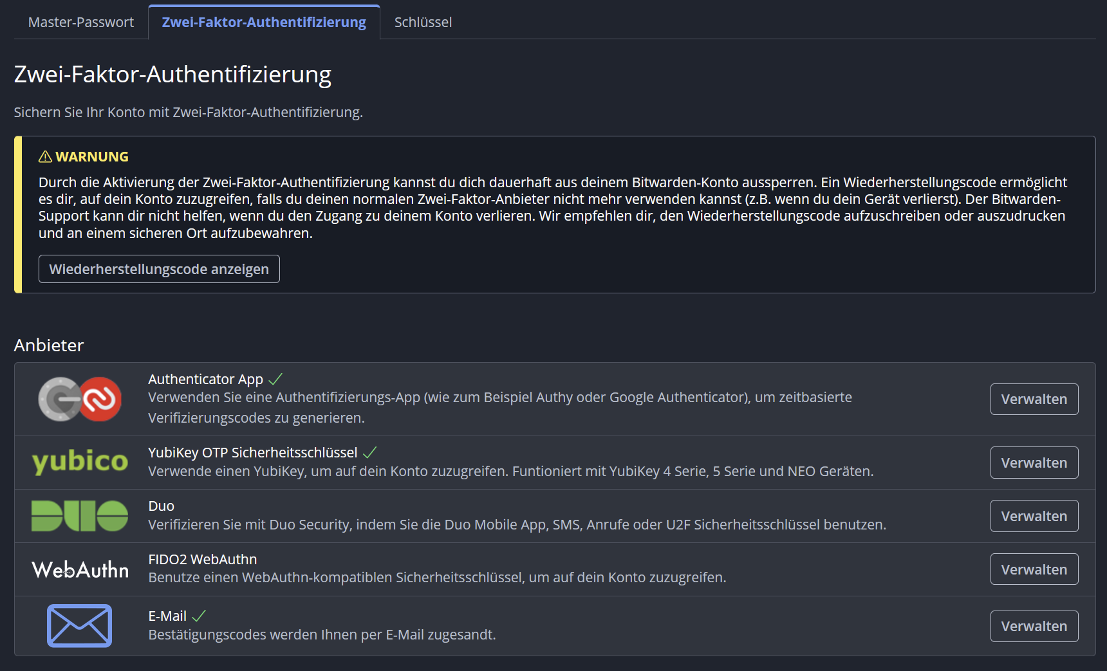Click the green checkmark beside Authenticator App

pyautogui.click(x=275, y=379)
